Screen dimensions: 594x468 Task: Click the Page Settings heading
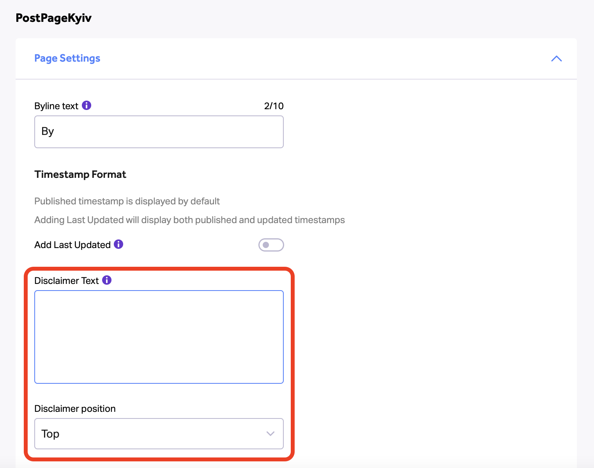click(x=67, y=58)
